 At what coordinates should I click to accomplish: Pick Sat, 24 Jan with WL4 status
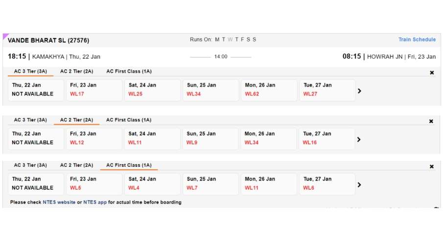coord(152,183)
